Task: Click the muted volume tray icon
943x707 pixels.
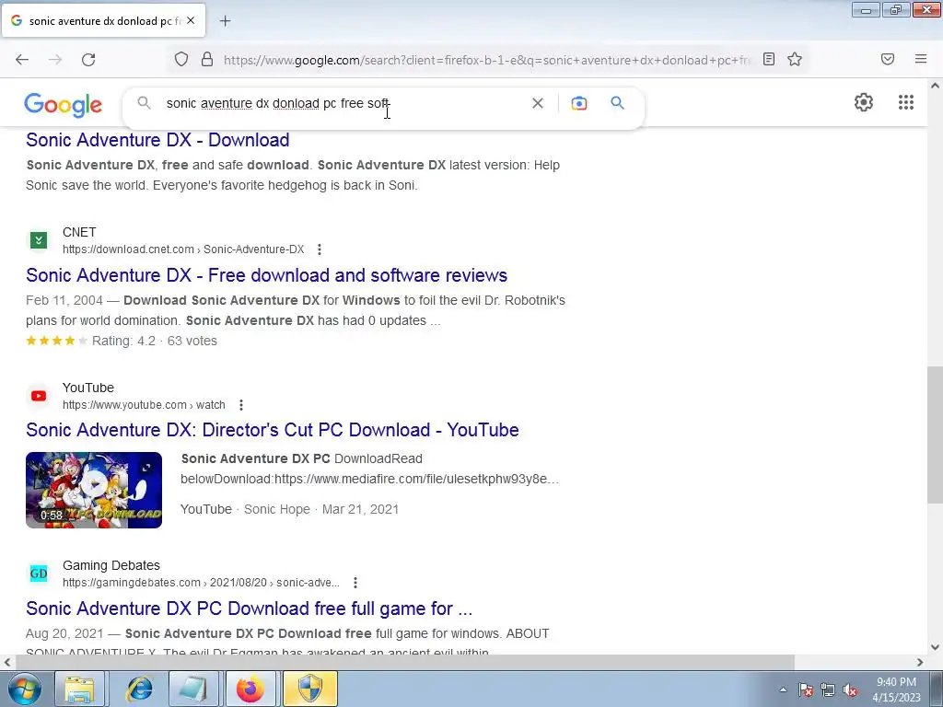Action: (850, 690)
